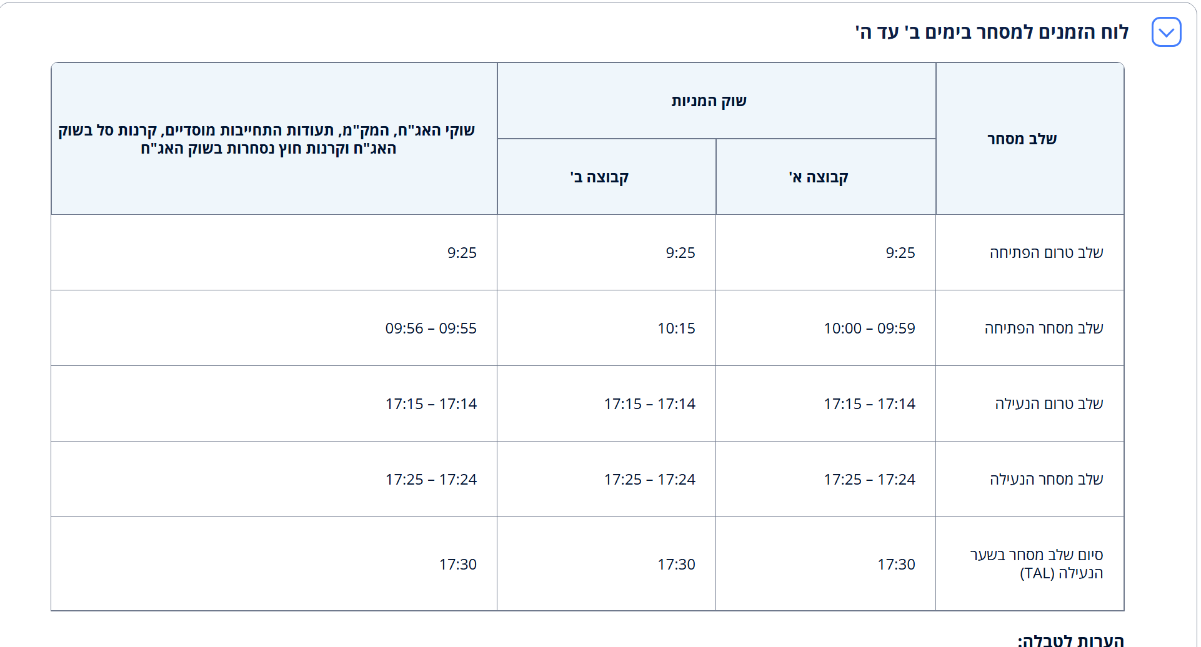Screen dimensions: 1201x647
Task: Select the 'קבוצה ב'' sub-header
Action: click(599, 177)
